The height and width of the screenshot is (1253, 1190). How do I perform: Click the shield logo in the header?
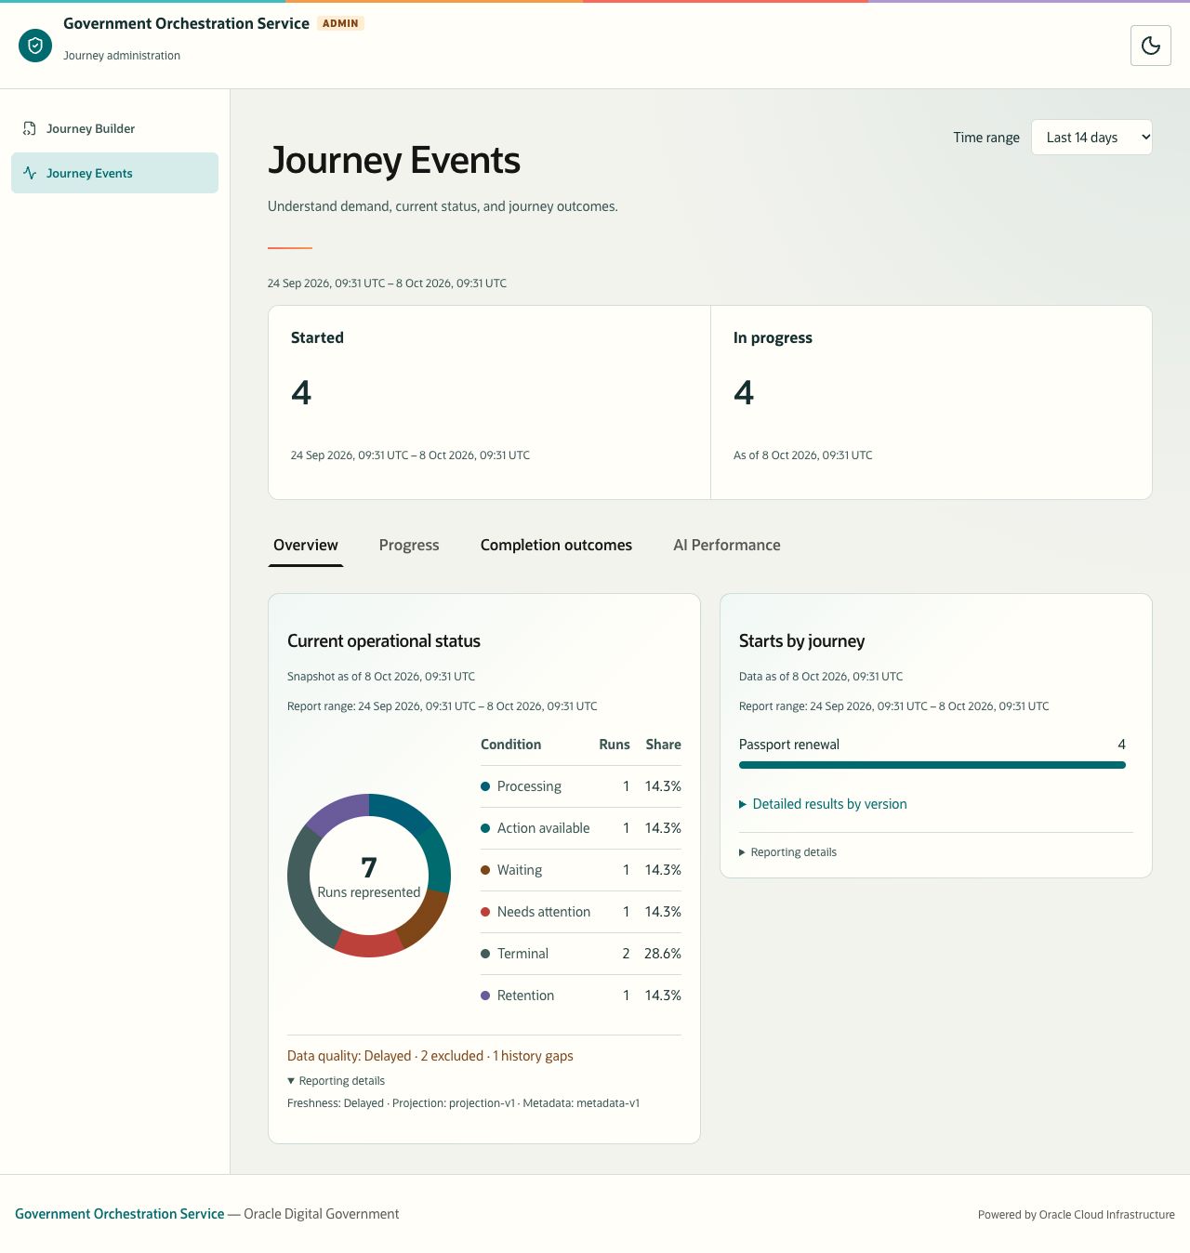click(x=35, y=45)
